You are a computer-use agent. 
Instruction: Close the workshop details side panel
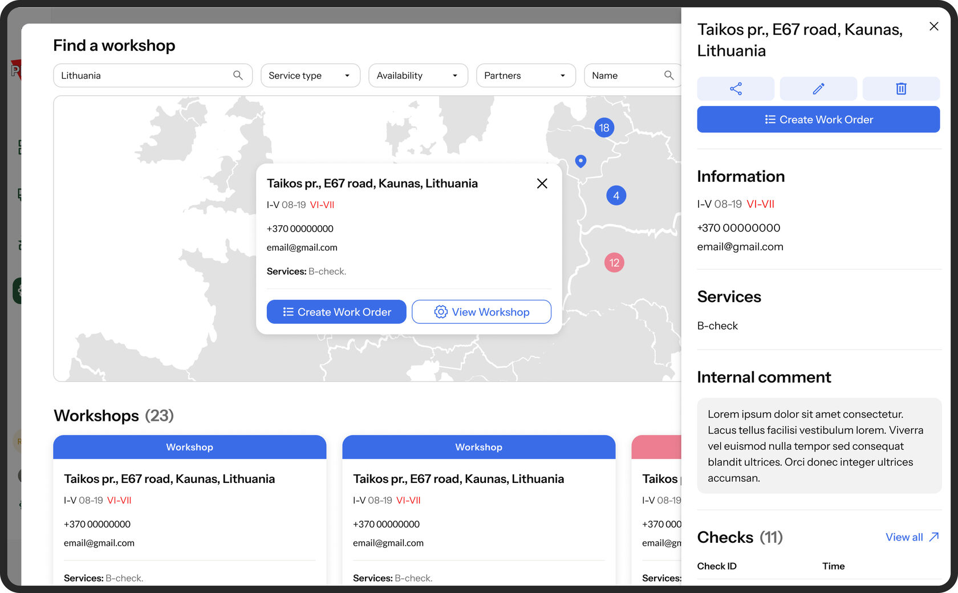click(x=933, y=26)
